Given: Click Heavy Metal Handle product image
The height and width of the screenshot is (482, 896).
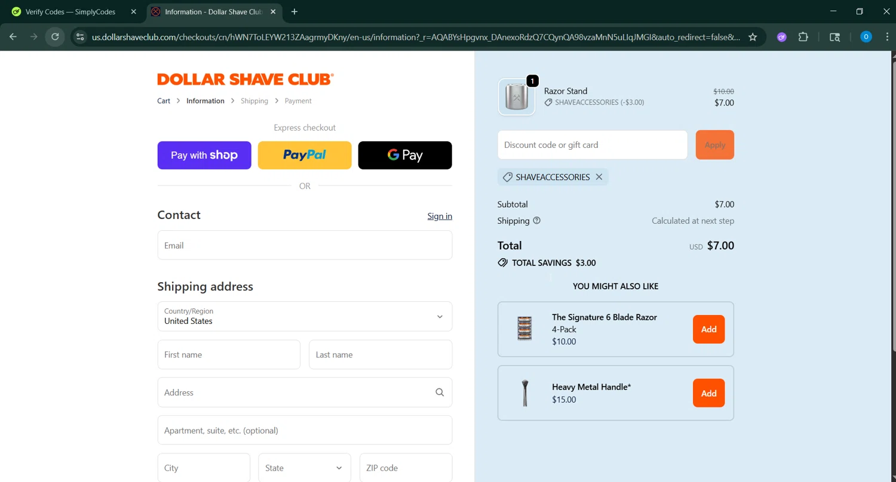Looking at the screenshot, I should click(x=524, y=393).
